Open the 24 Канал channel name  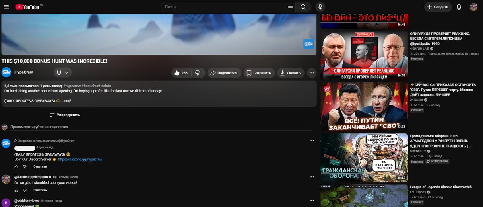point(417,100)
